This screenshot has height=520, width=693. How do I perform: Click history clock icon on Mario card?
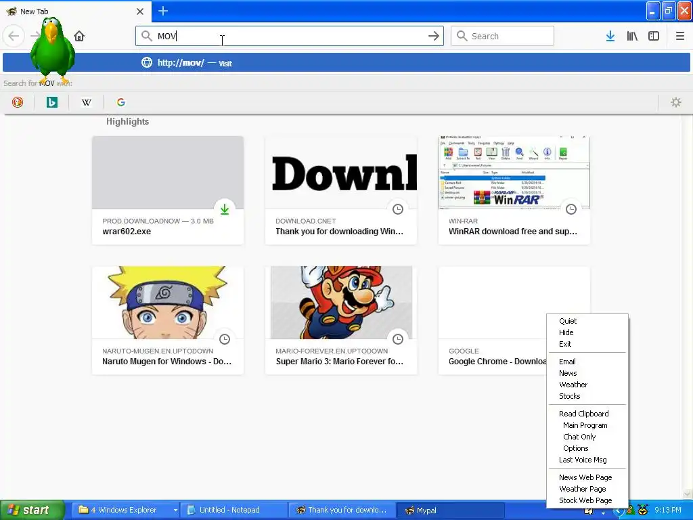pos(398,339)
